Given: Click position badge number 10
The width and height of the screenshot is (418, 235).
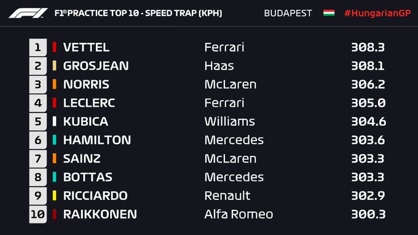Looking at the screenshot, I should point(38,214).
